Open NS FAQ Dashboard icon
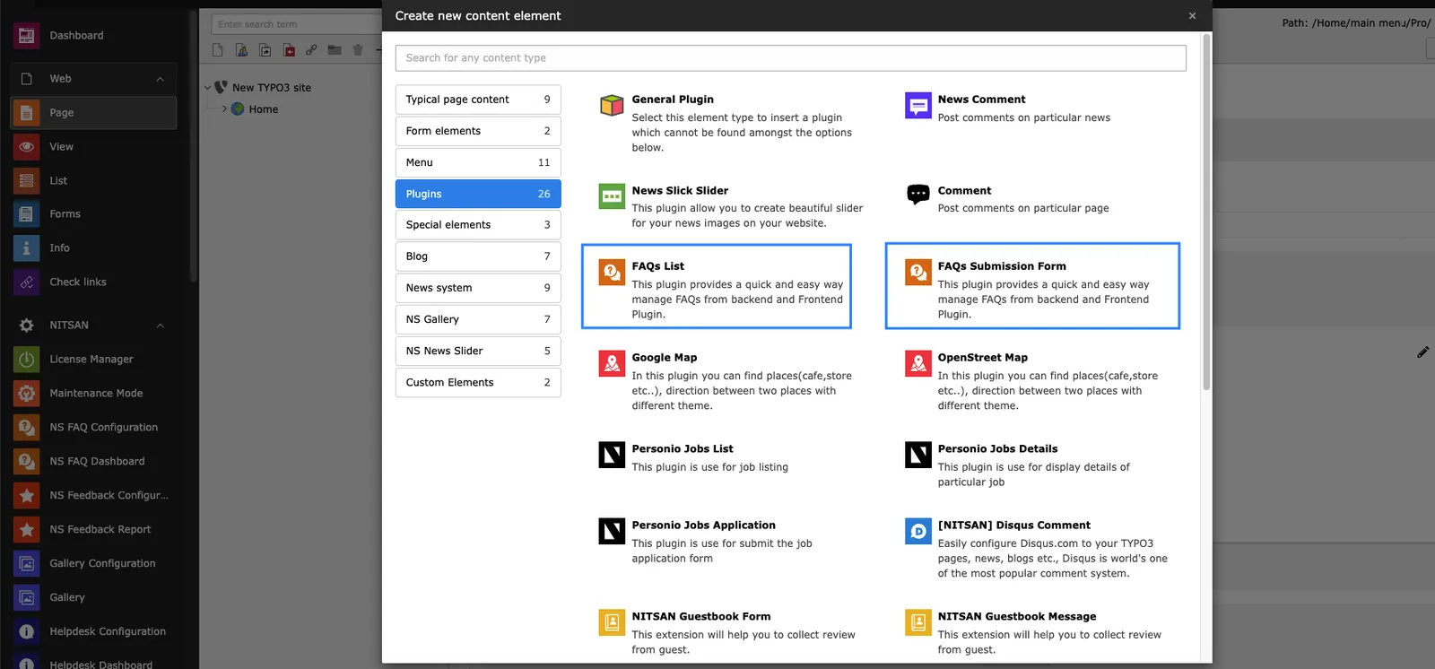Screen dimensions: 1435x669 (26, 462)
